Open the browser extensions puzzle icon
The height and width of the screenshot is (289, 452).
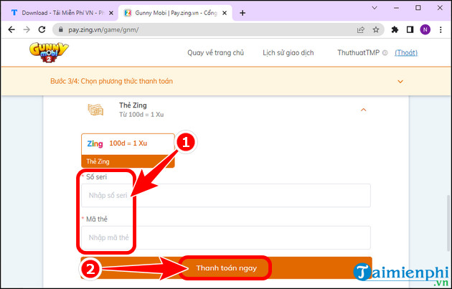click(395, 29)
